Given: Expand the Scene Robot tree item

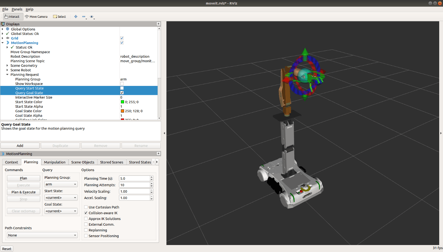Looking at the screenshot, I should (x=7, y=70).
